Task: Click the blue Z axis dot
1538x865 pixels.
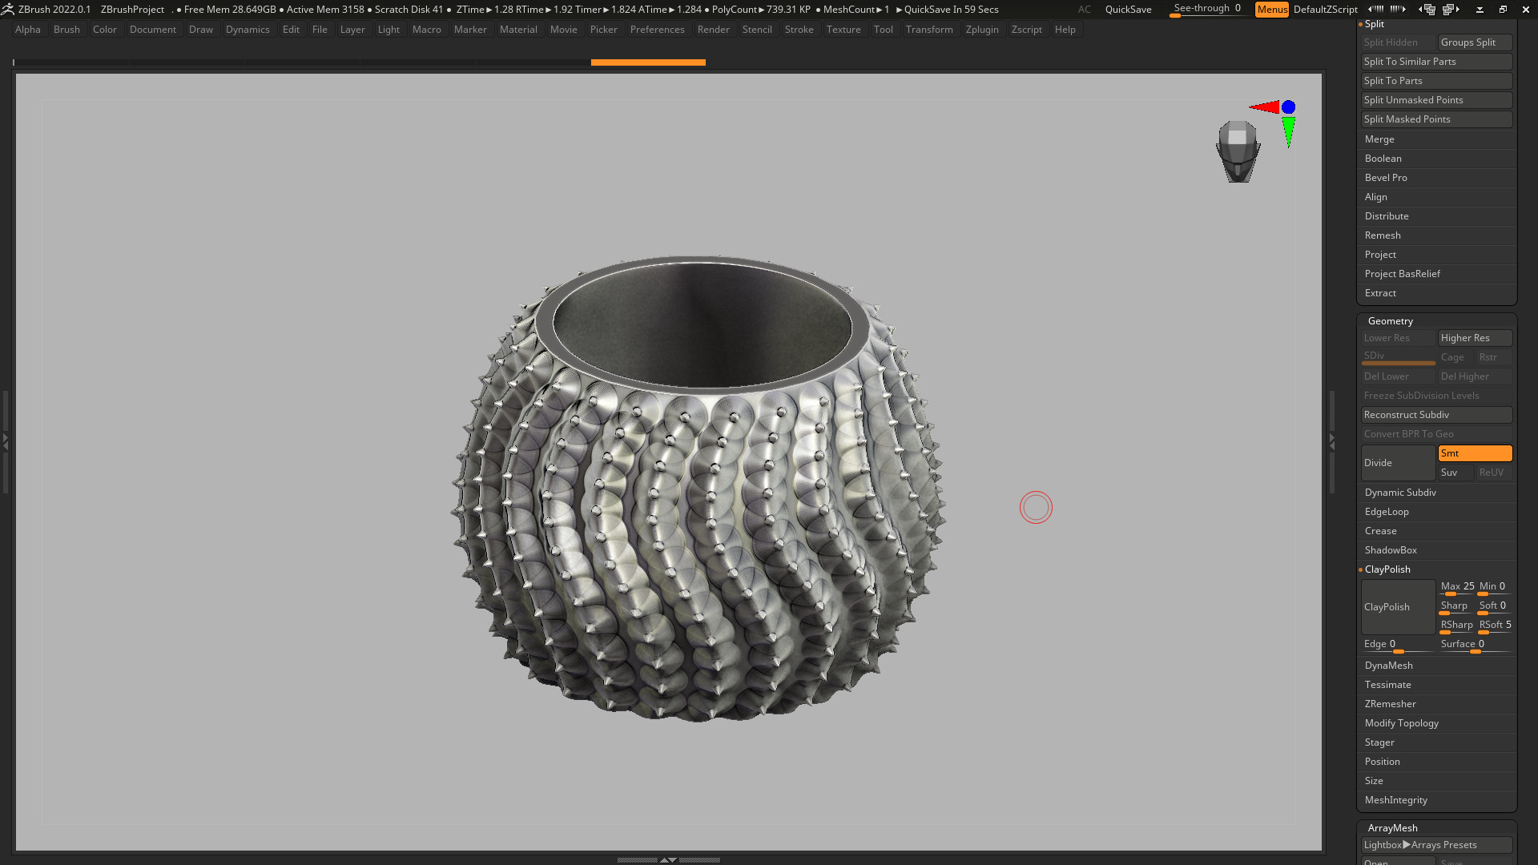Action: 1288,107
